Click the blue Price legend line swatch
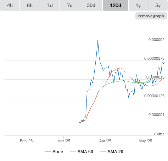 pos(48,152)
